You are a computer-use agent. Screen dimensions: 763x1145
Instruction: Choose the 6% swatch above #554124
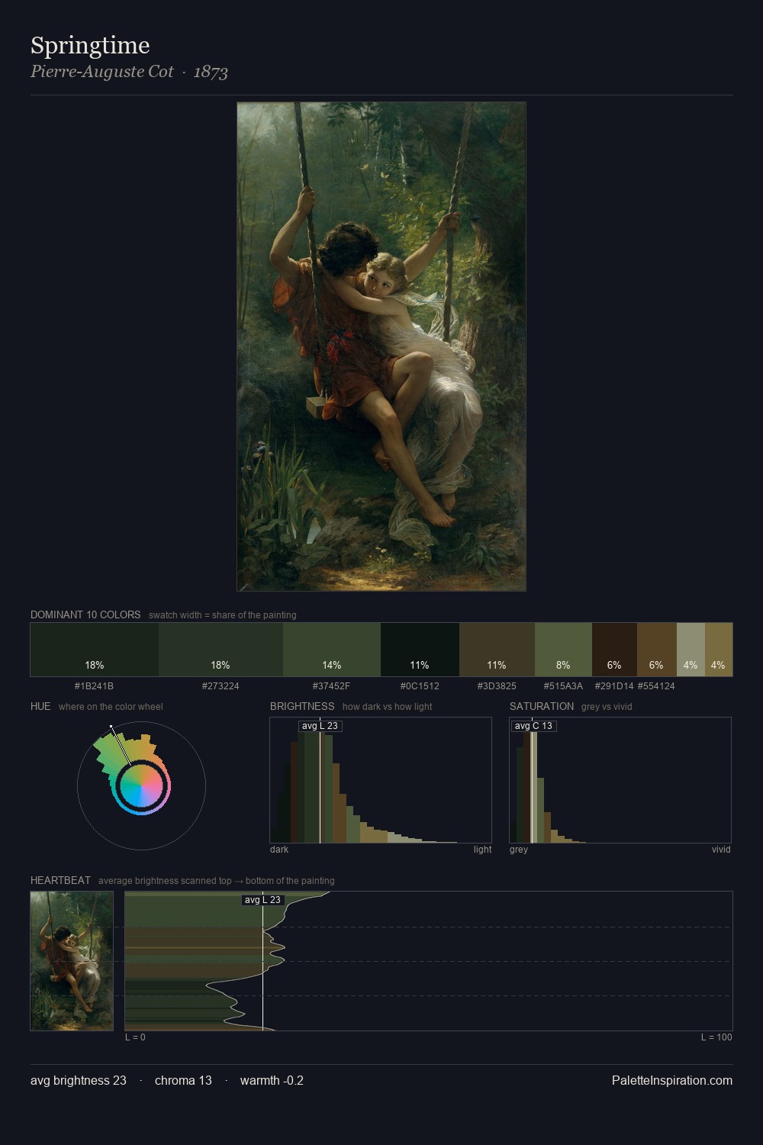coord(657,650)
